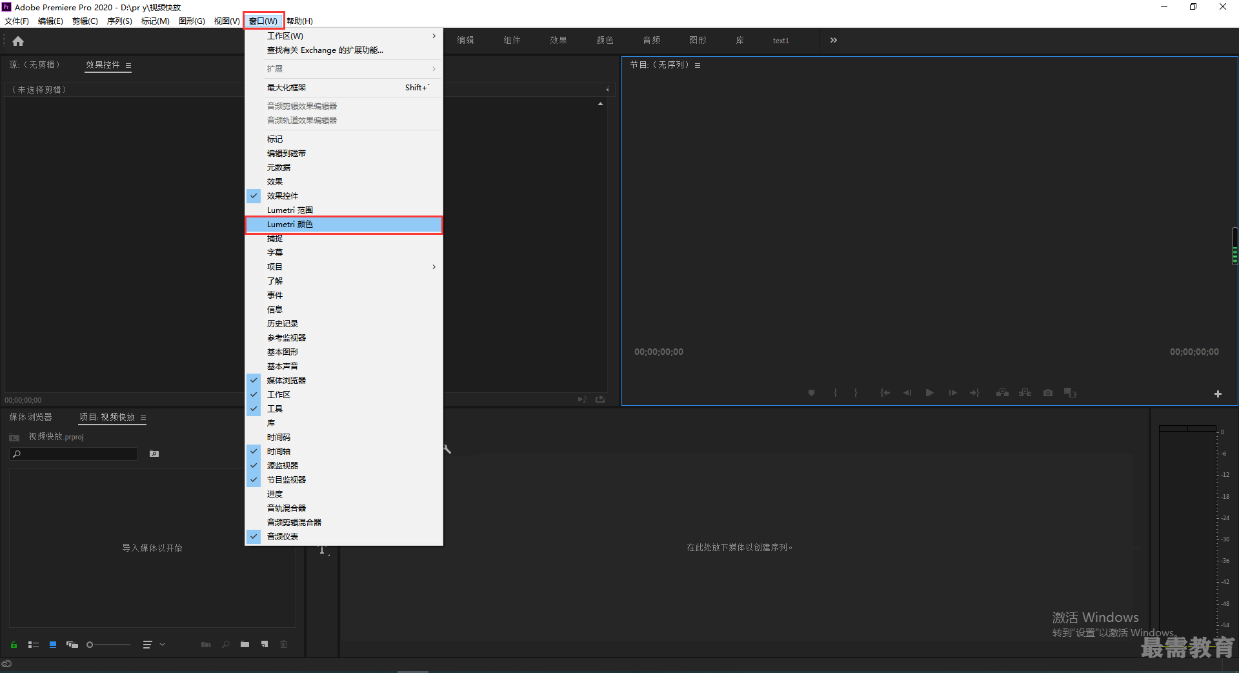This screenshot has width=1239, height=673.
Task: Select the text1 workspace tab
Action: point(781,41)
